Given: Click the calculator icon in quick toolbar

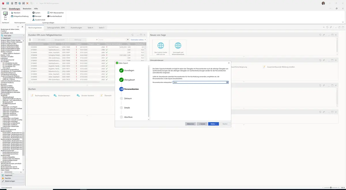Looking at the screenshot, I should tap(12, 3).
